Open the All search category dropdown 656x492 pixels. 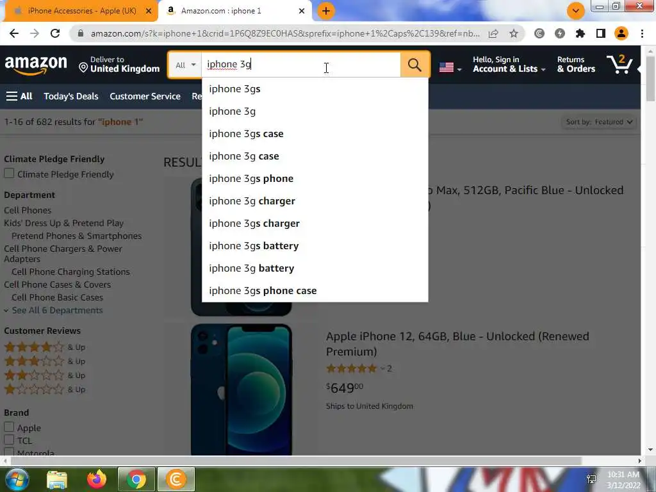185,65
